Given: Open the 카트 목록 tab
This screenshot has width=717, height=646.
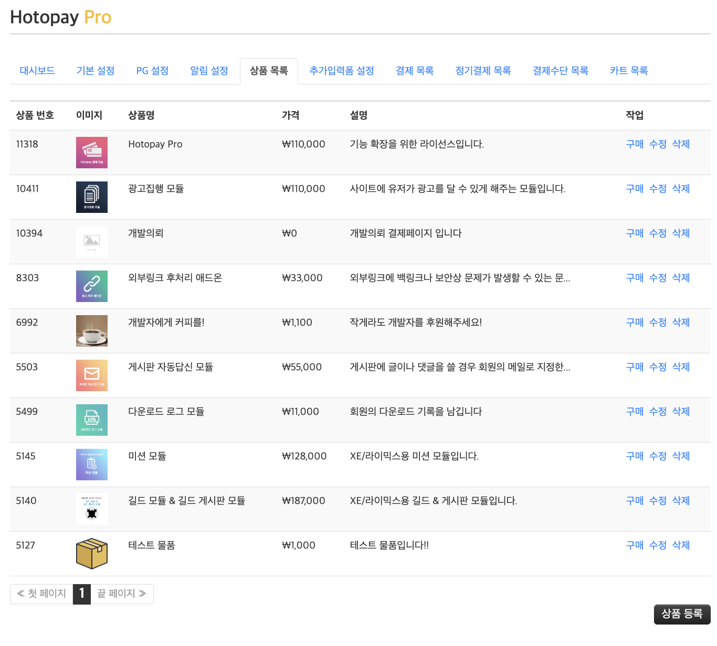Looking at the screenshot, I should (629, 71).
